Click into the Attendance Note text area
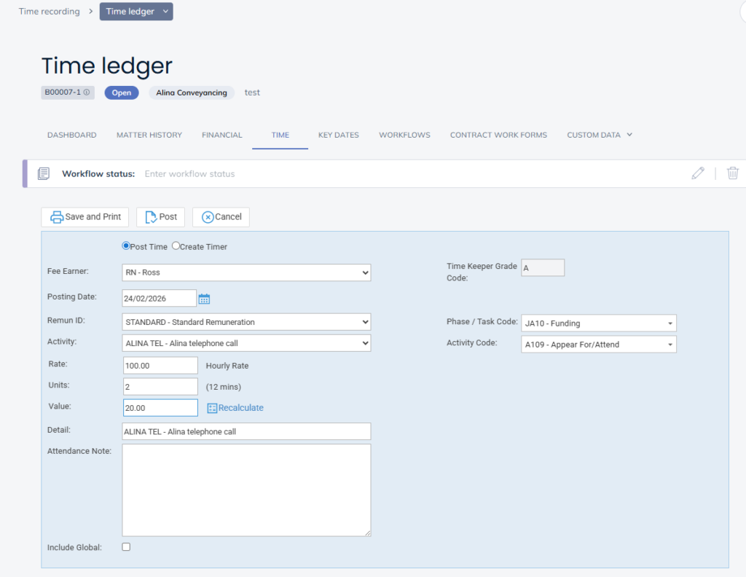746x577 pixels. (x=246, y=490)
